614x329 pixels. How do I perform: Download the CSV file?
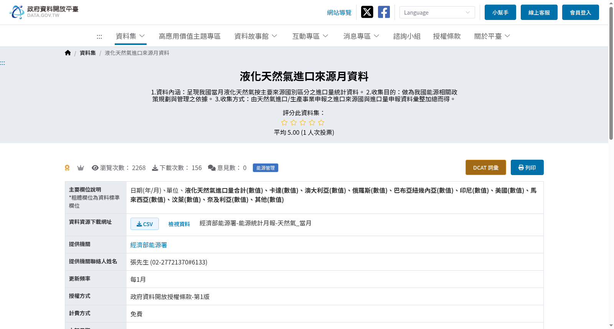145,224
